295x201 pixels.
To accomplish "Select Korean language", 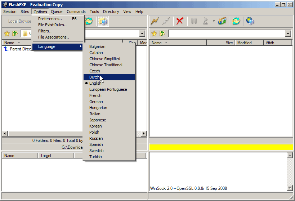I will click(x=109, y=126).
